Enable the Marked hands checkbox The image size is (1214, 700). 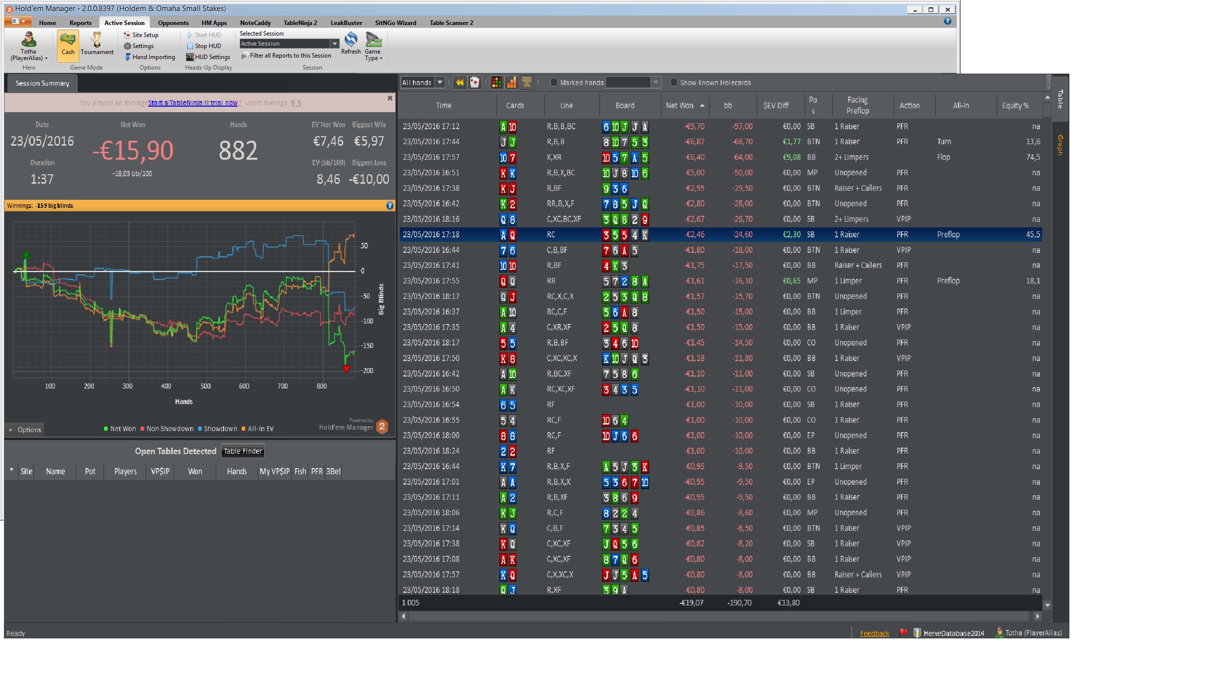tap(553, 83)
